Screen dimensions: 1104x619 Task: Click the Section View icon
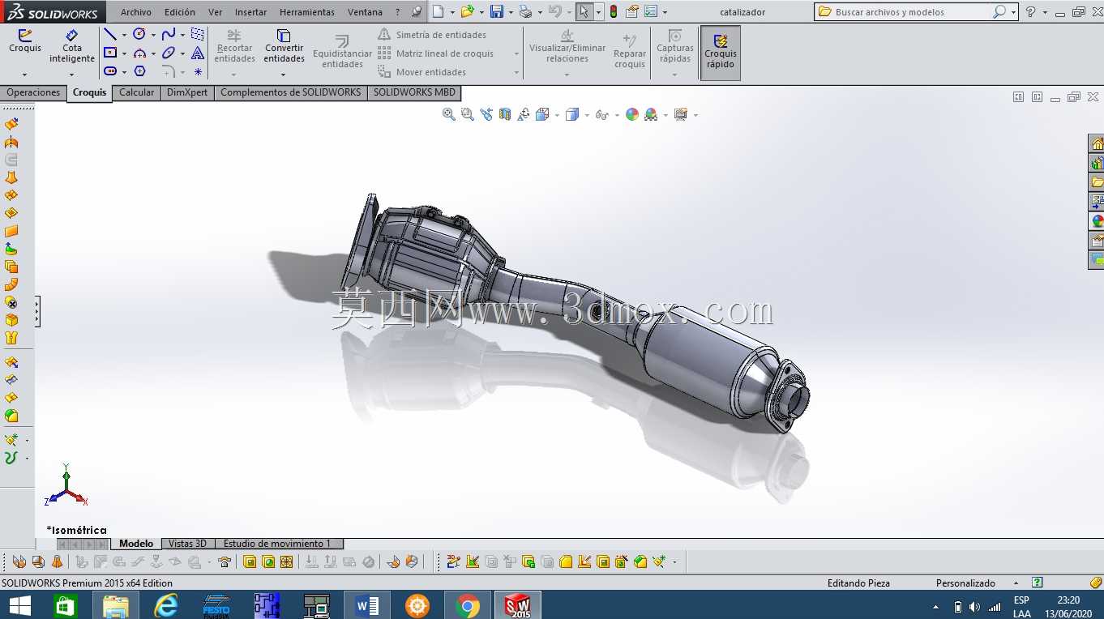[x=505, y=115]
